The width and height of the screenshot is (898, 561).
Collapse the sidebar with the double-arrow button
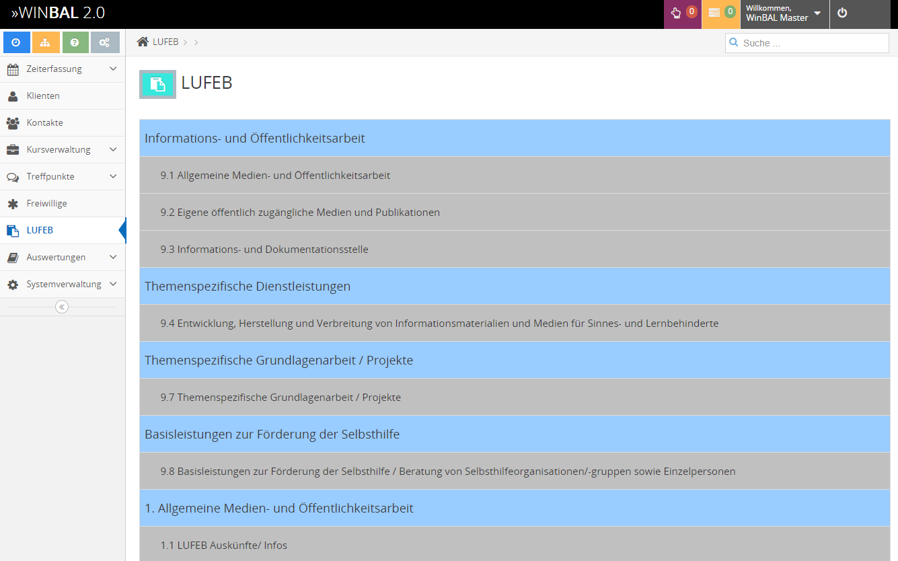[x=62, y=307]
